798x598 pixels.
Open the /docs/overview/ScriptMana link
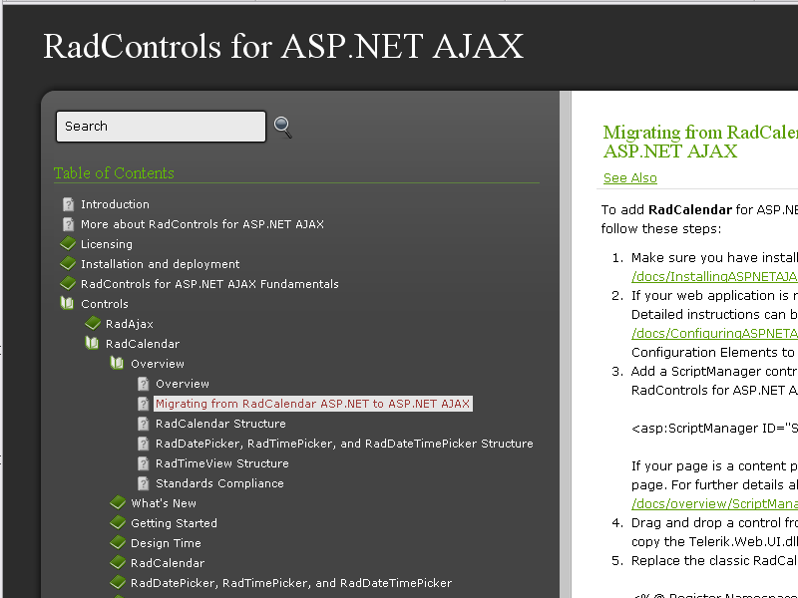[x=714, y=504]
